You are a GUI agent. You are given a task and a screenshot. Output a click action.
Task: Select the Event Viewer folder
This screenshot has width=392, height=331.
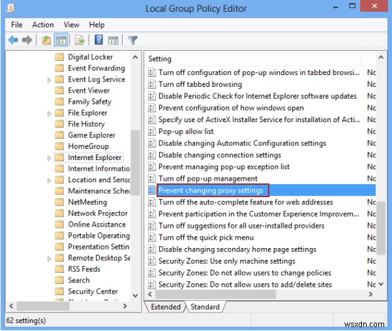(89, 90)
